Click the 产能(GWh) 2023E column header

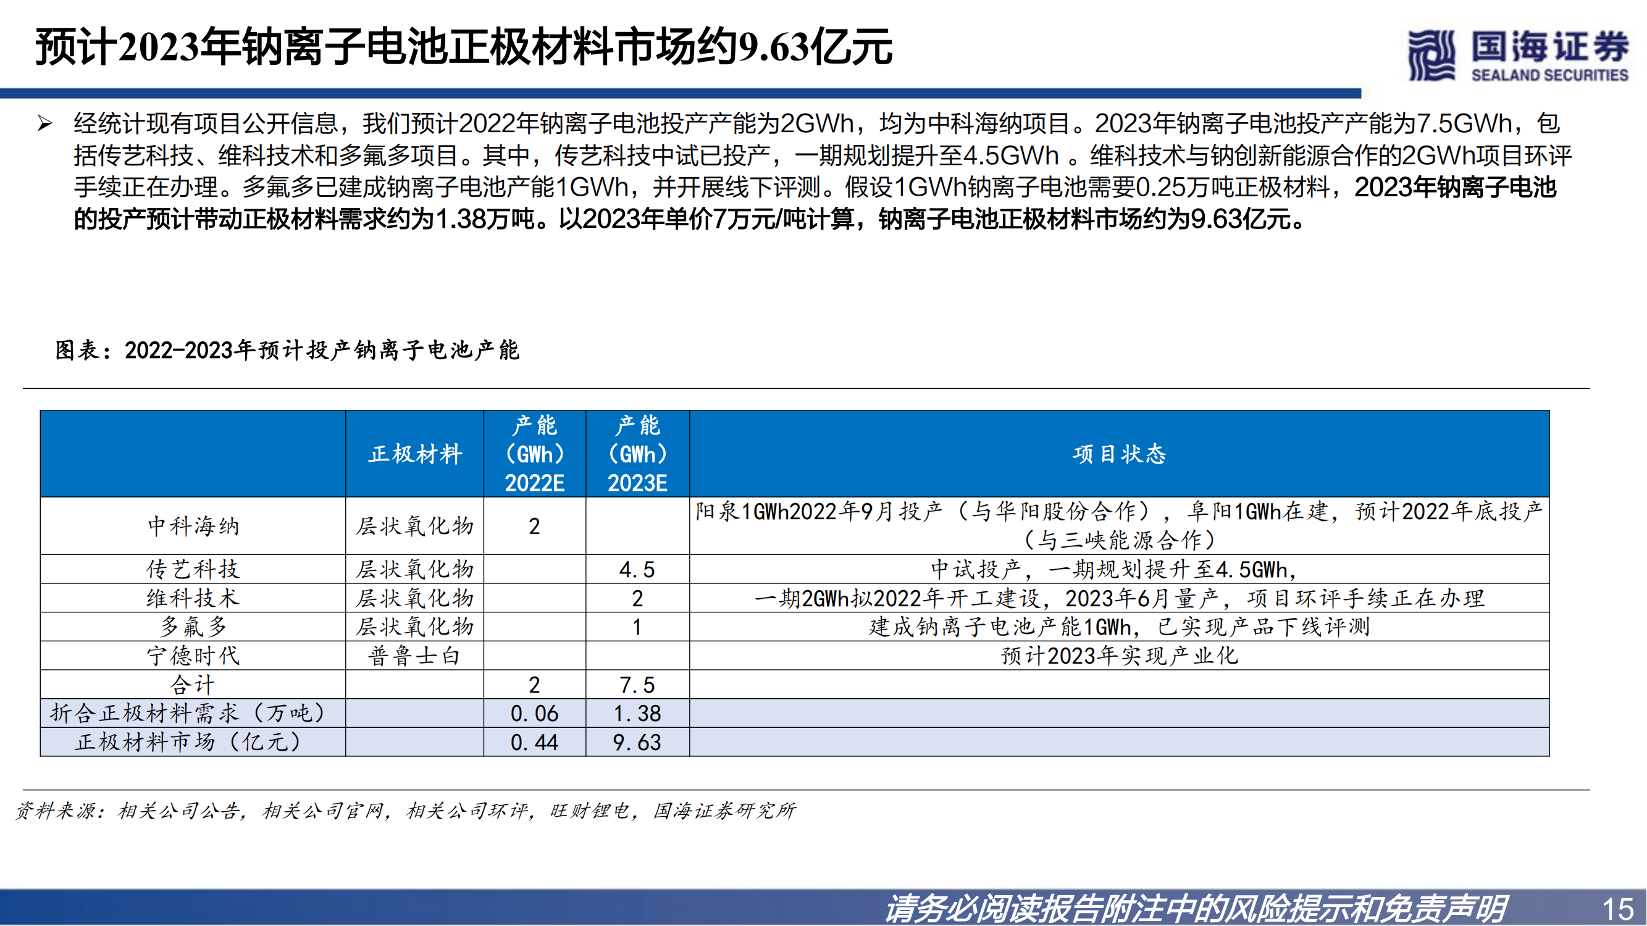(637, 454)
